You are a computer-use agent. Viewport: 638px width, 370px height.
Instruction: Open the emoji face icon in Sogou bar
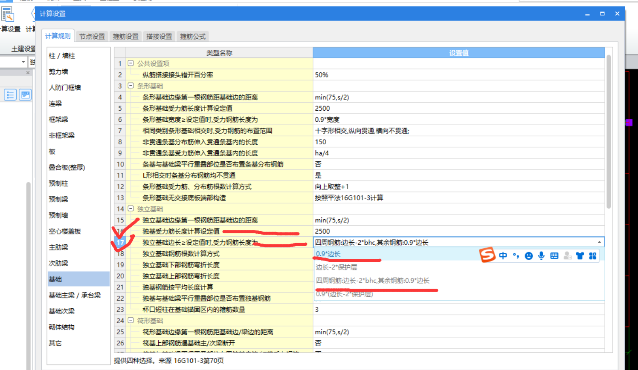tap(529, 256)
